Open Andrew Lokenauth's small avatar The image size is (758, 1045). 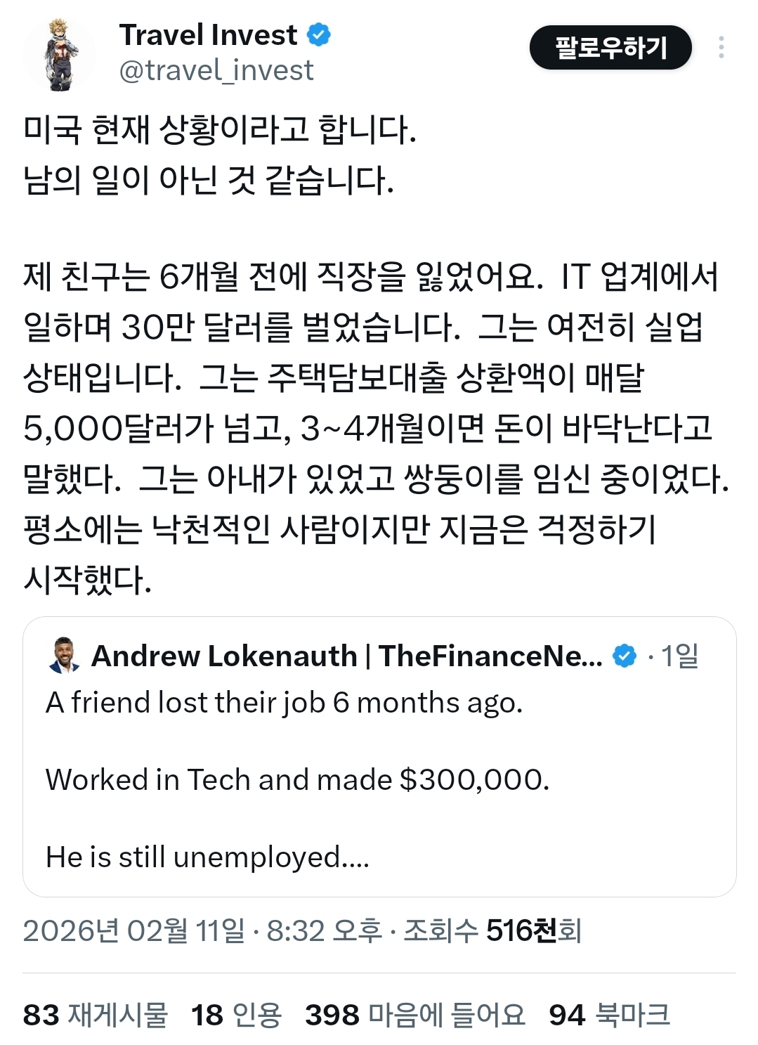click(x=65, y=656)
